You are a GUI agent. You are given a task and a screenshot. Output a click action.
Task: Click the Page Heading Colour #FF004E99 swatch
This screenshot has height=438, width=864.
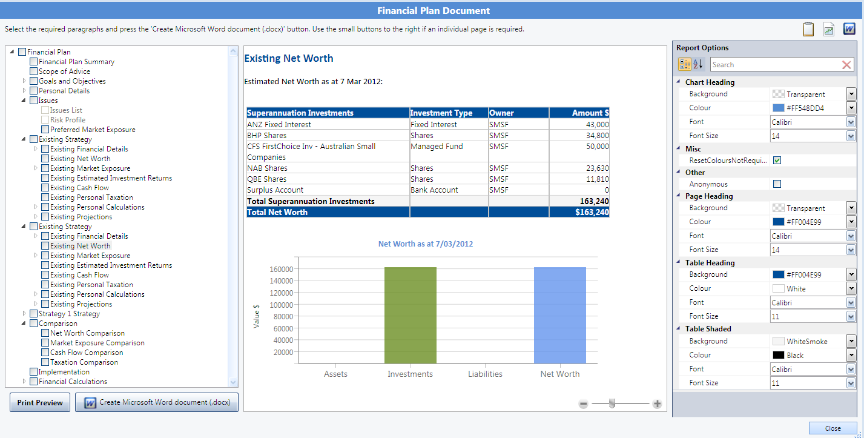779,222
